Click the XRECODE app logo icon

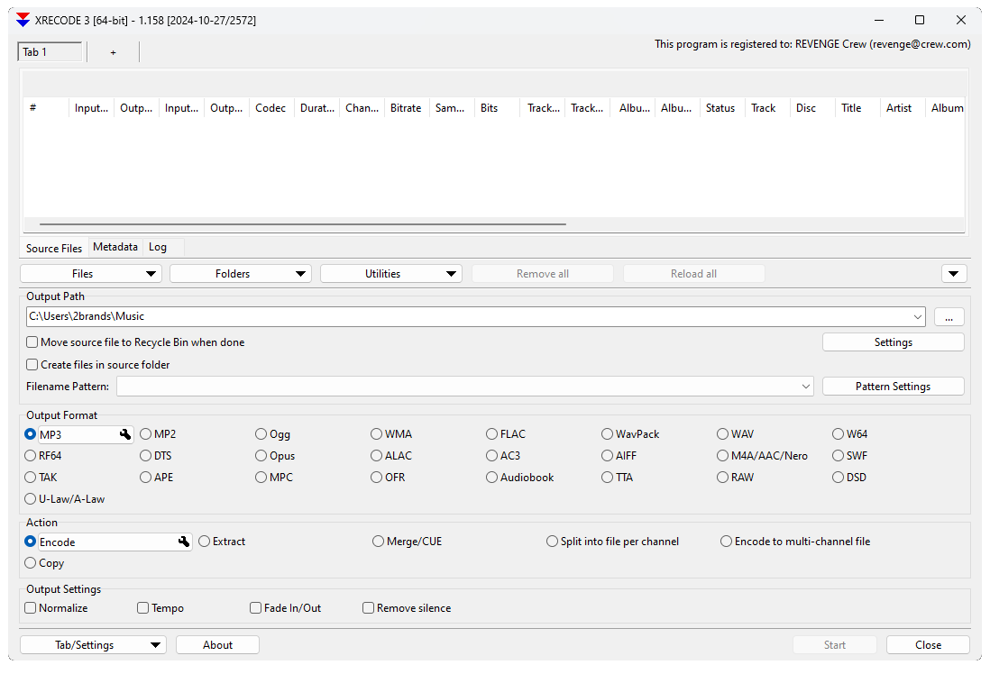click(23, 20)
